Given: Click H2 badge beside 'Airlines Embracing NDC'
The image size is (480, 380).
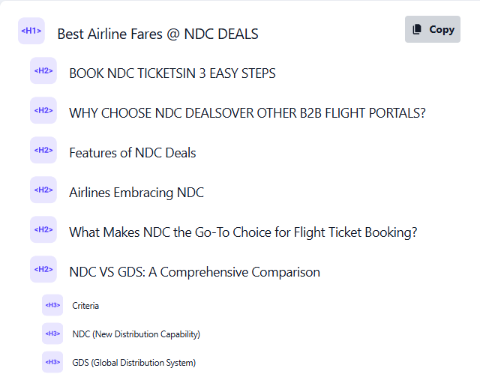Looking at the screenshot, I should (x=43, y=190).
